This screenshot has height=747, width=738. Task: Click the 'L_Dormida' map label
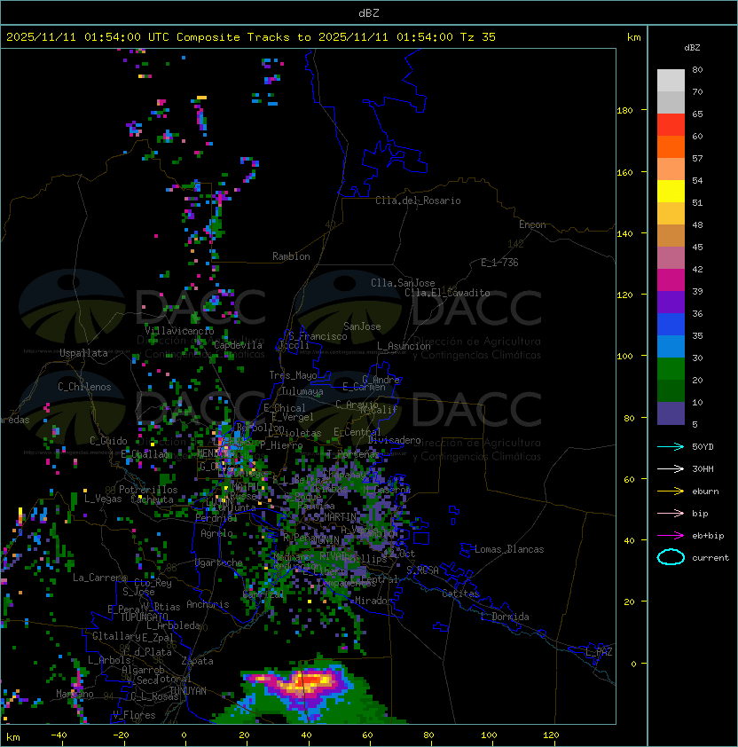tap(505, 617)
